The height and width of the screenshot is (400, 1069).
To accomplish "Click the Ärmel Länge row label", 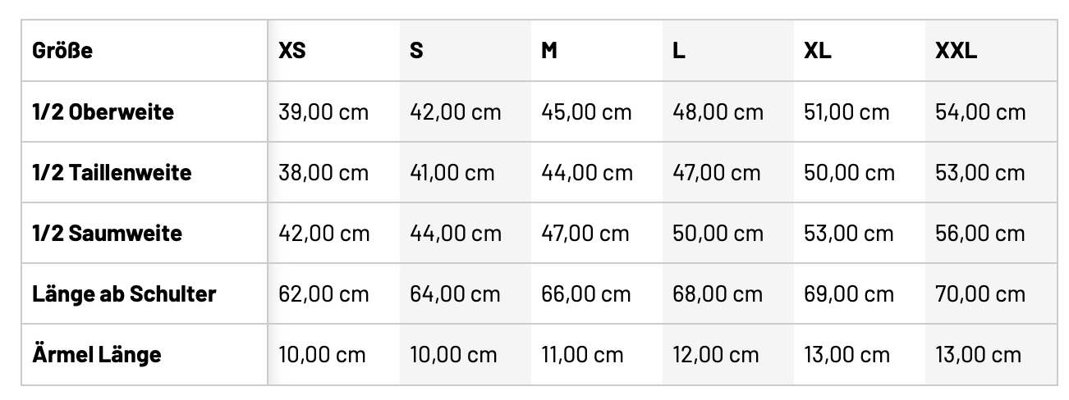I will [x=97, y=355].
